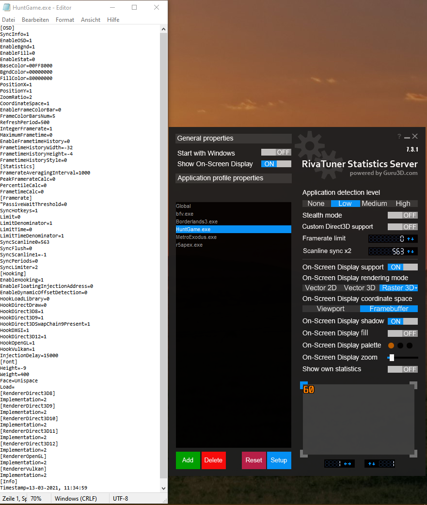Toggle Stealth mode switch
The image size is (427, 505).
click(403, 215)
